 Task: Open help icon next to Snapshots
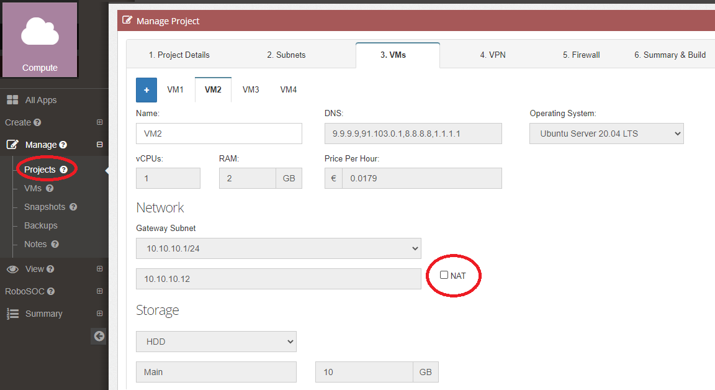tap(73, 207)
